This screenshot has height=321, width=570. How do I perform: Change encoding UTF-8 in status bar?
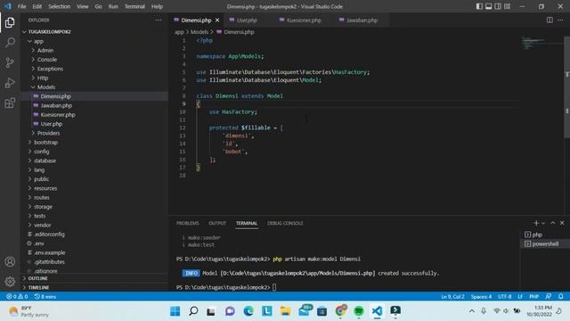click(505, 297)
